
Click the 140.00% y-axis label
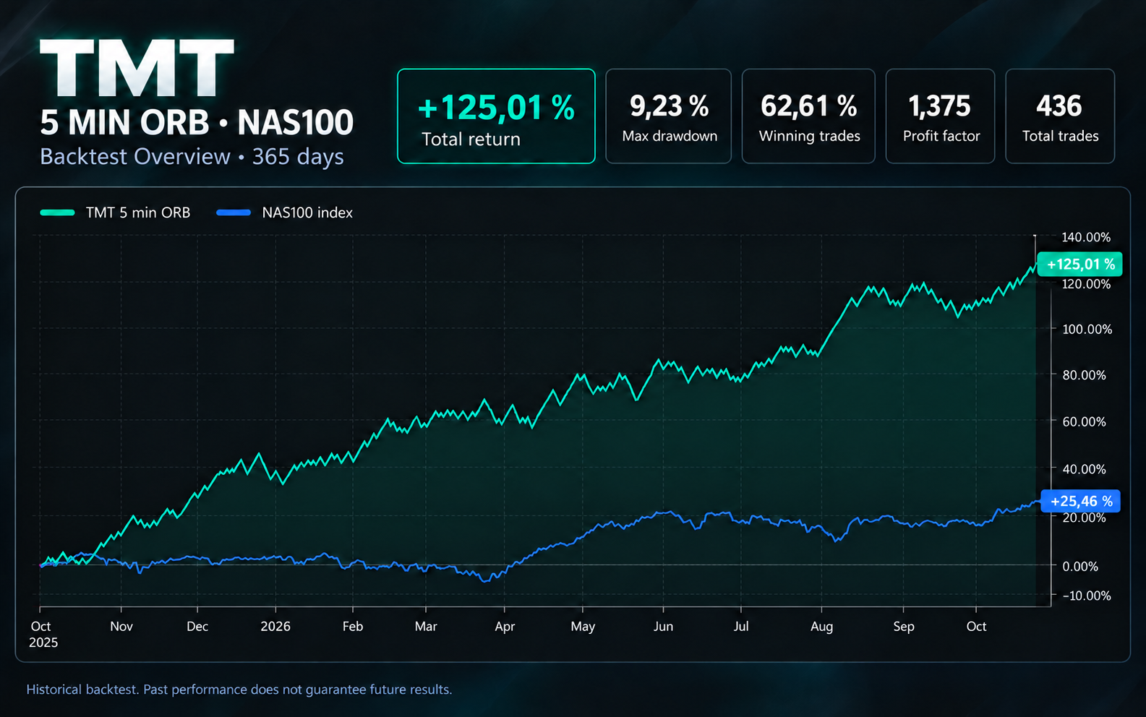coord(1086,237)
